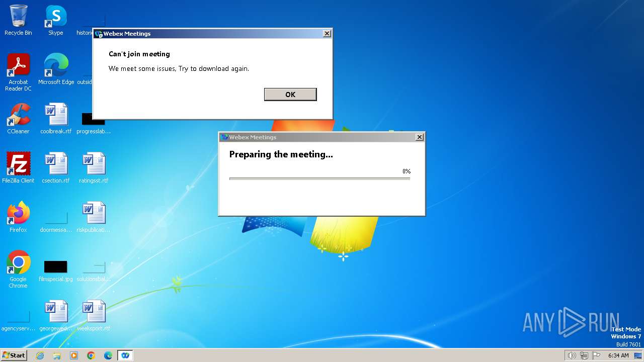Select the ratingsst.rtf document
The image size is (644, 362).
(94, 168)
